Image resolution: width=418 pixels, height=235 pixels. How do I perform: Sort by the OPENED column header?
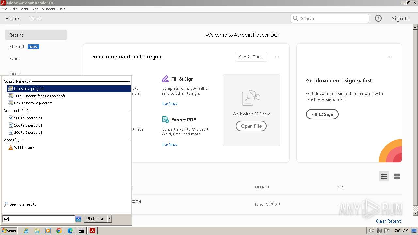(x=262, y=187)
